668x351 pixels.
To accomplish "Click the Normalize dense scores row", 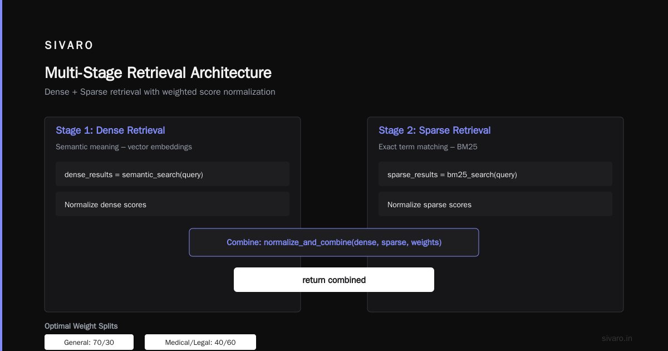I will tap(173, 204).
